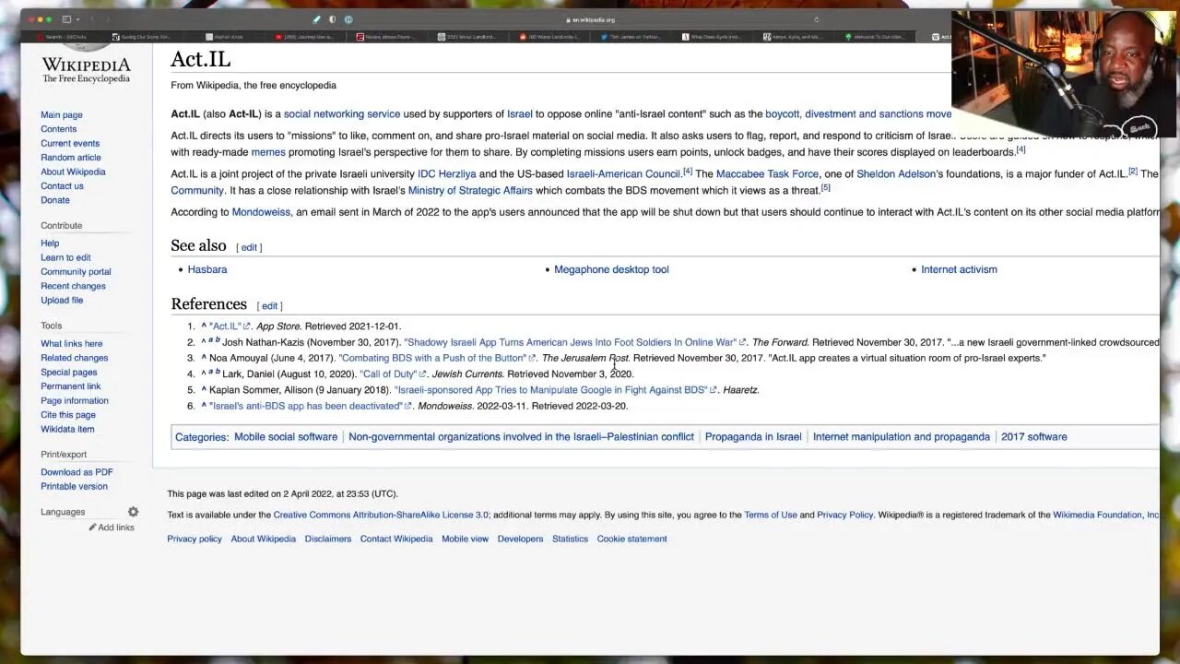Open Current events link

coord(70,143)
